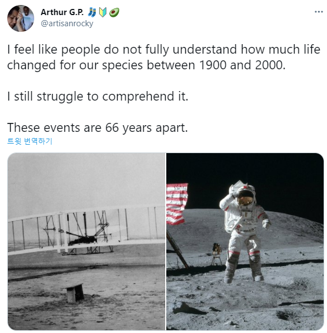This screenshot has width=327, height=333.
Task: Click the biplane in the left photo
Action: point(85,230)
